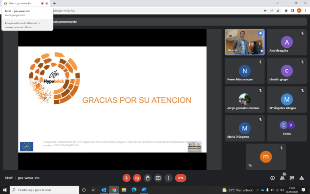Bookmark this page with the star icon
The height and width of the screenshot is (194, 310).
tap(278, 11)
